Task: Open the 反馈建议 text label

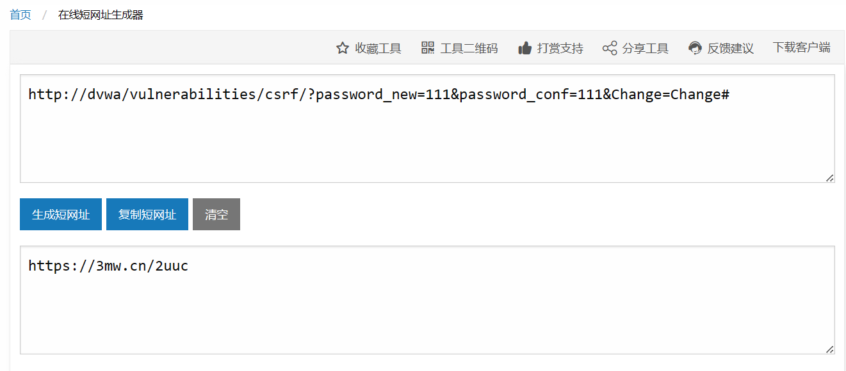Action: pos(731,48)
